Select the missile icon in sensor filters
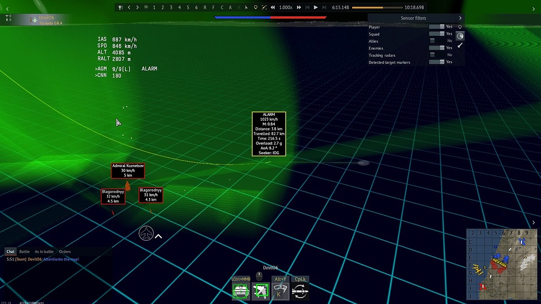Image resolution: width=541 pixels, height=304 pixels. 460,45
